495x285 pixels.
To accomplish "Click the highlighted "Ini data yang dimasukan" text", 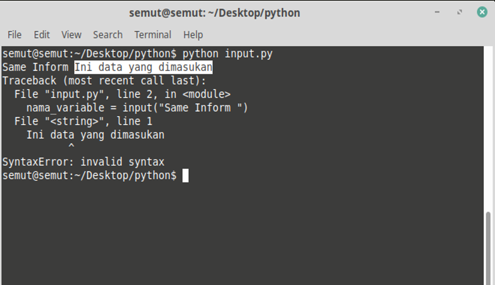I will 143,67.
